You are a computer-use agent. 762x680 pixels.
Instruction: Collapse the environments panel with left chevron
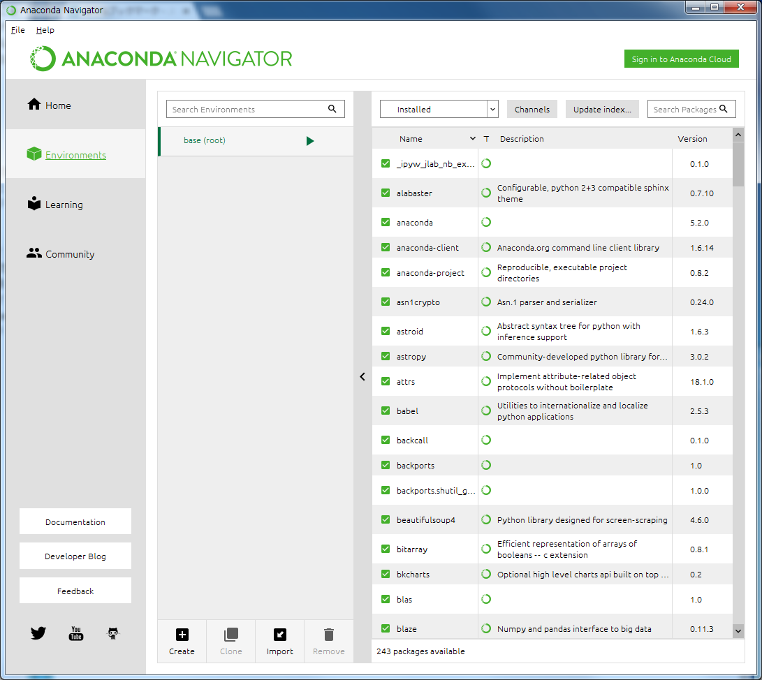(x=362, y=376)
